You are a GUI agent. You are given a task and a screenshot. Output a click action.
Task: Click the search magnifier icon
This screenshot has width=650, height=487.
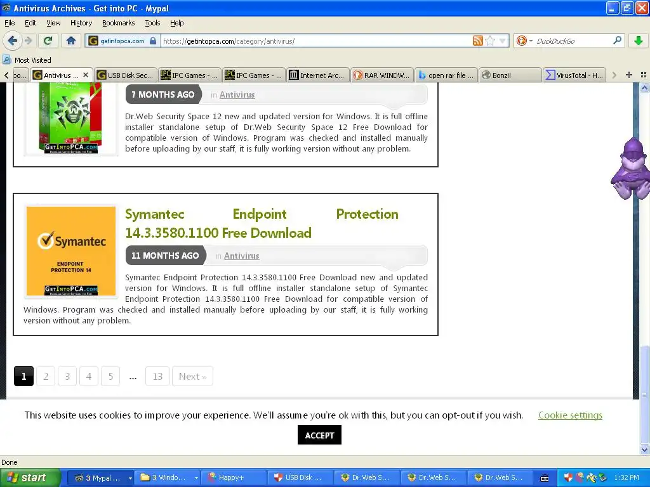[x=617, y=41]
